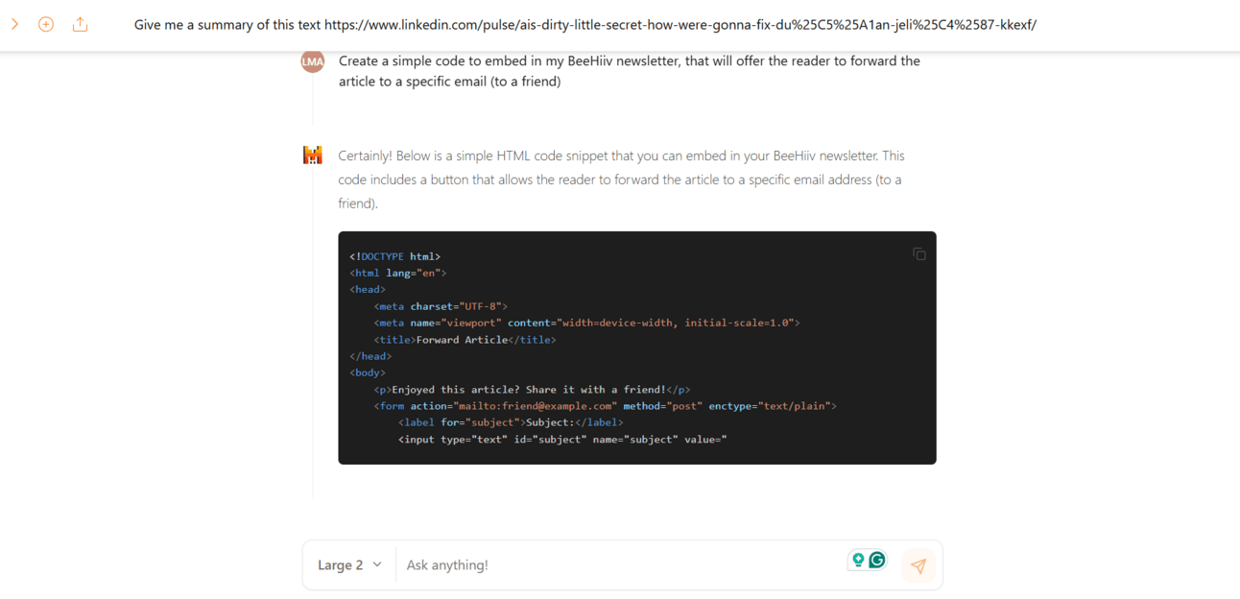
Task: Copy the code block with copy icon
Action: coord(919,253)
